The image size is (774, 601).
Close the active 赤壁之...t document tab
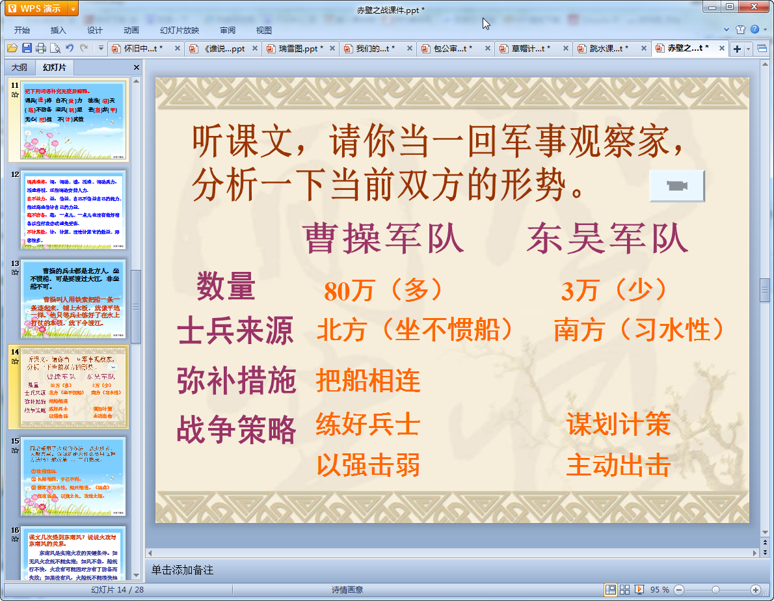tap(722, 48)
